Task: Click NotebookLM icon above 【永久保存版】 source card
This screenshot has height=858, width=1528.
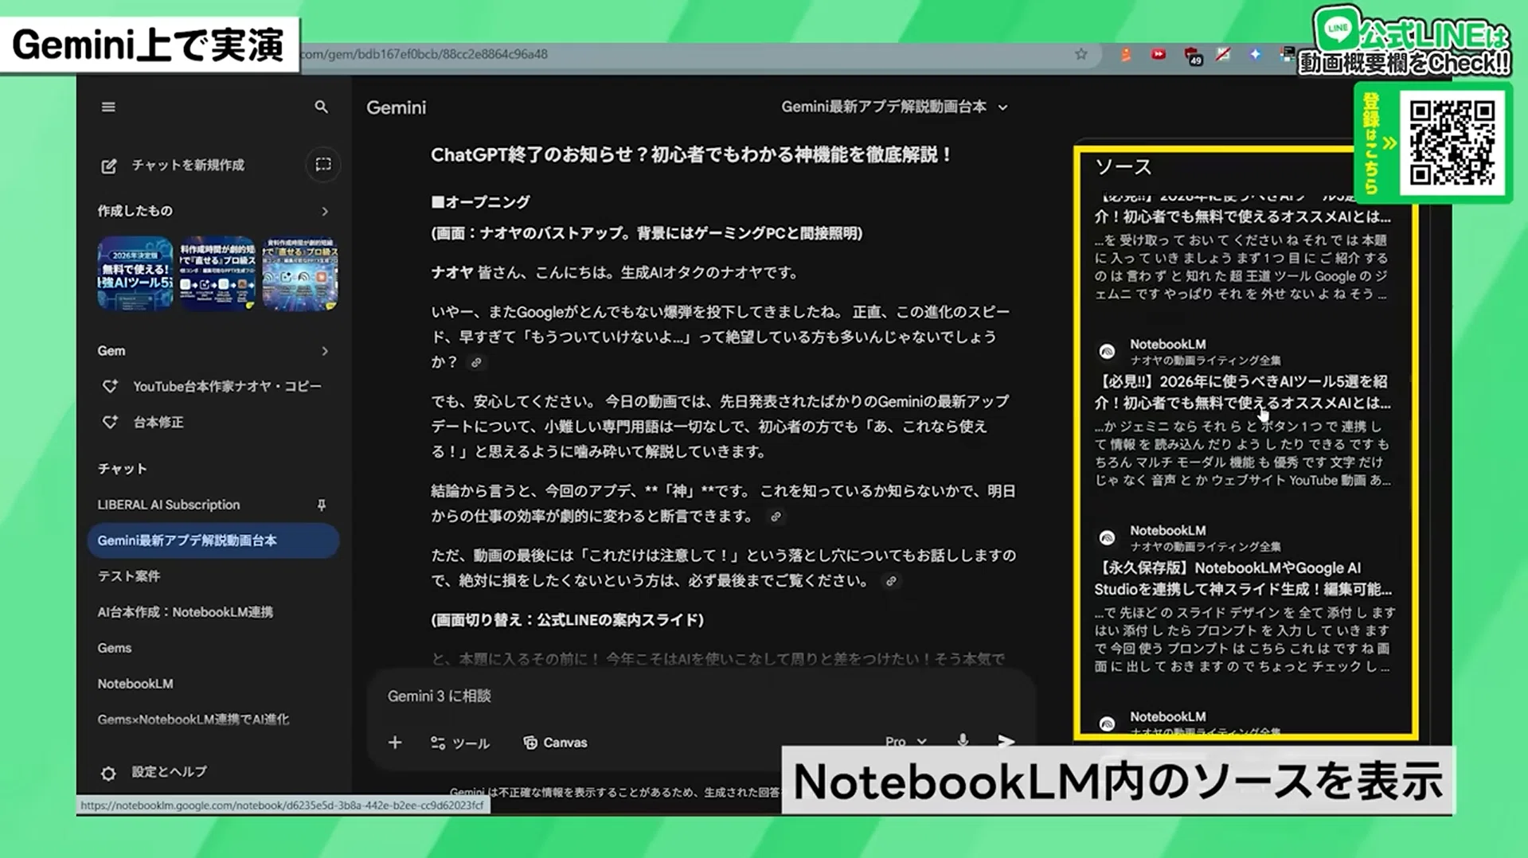Action: tap(1107, 538)
